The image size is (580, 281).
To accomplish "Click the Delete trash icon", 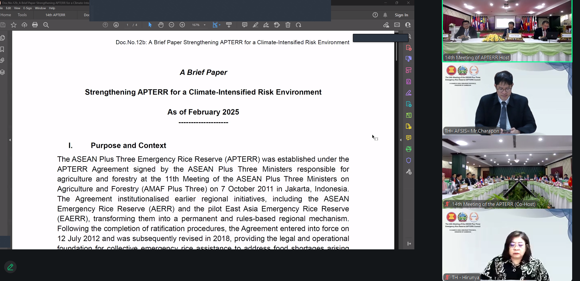I will [x=288, y=25].
